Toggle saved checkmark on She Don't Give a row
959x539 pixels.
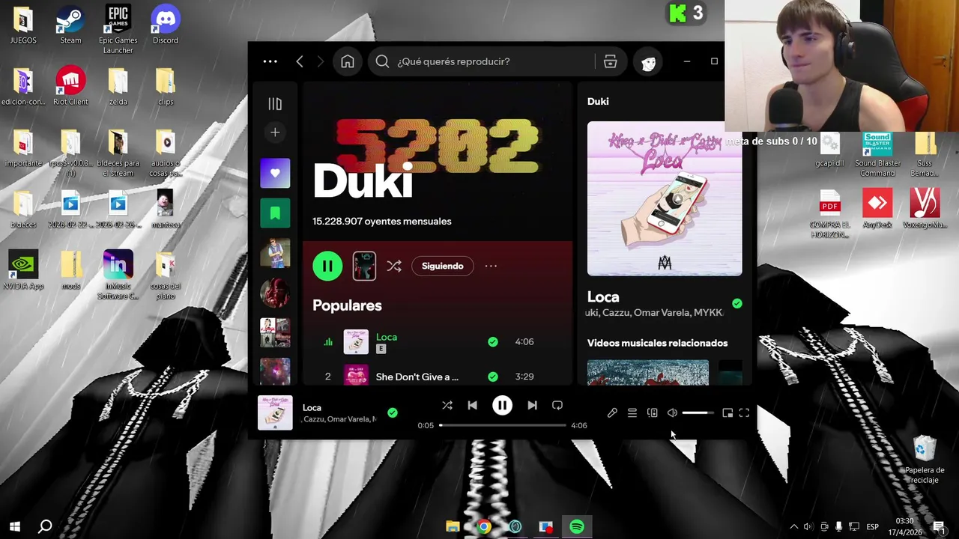tap(492, 377)
